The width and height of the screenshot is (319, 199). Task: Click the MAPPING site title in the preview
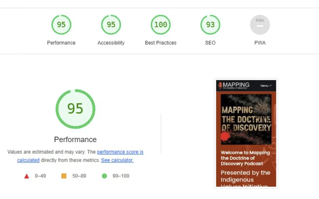pyautogui.click(x=236, y=85)
